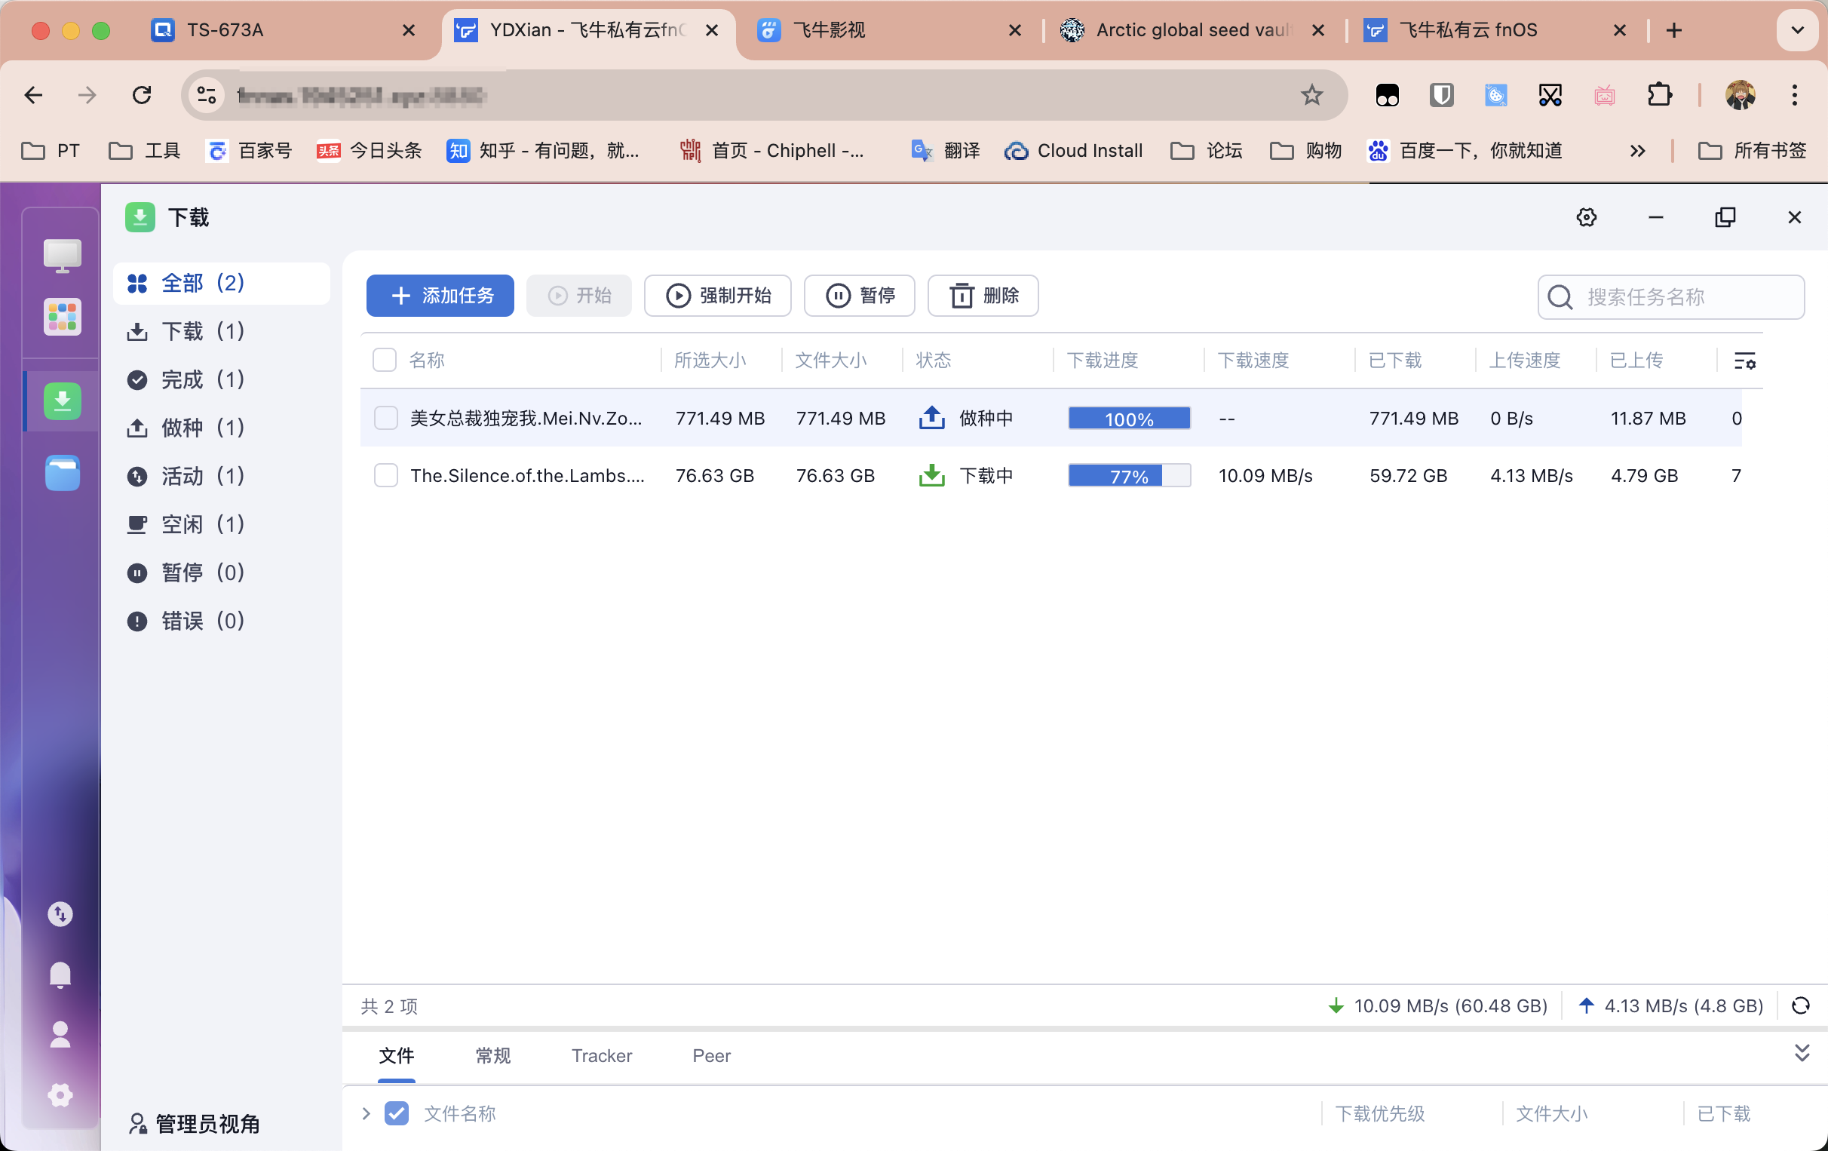Click the 暂停 button
The width and height of the screenshot is (1828, 1151).
pyautogui.click(x=860, y=296)
